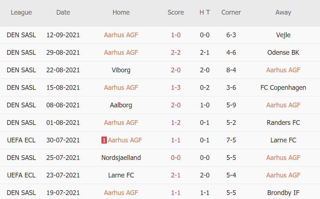Image resolution: width=320 pixels, height=199 pixels.
Task: Click the Date column header
Action: [x=63, y=12]
